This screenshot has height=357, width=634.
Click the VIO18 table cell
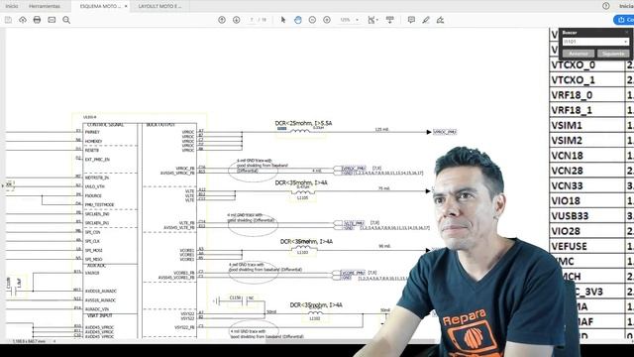[587, 200]
